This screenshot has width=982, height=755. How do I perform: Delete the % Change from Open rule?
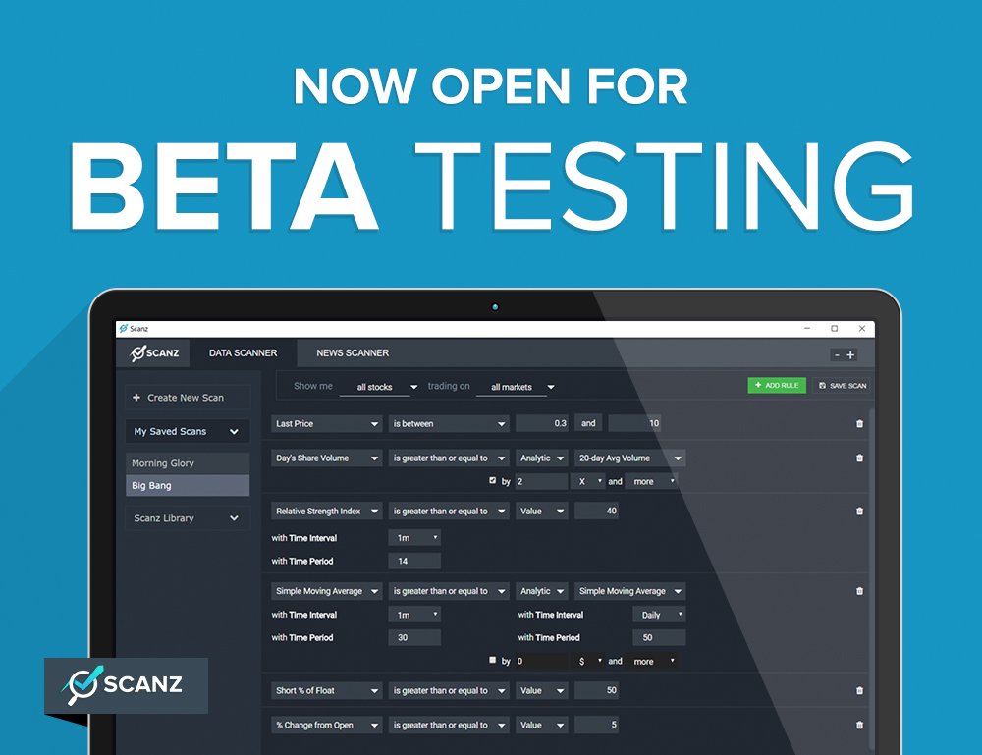859,725
